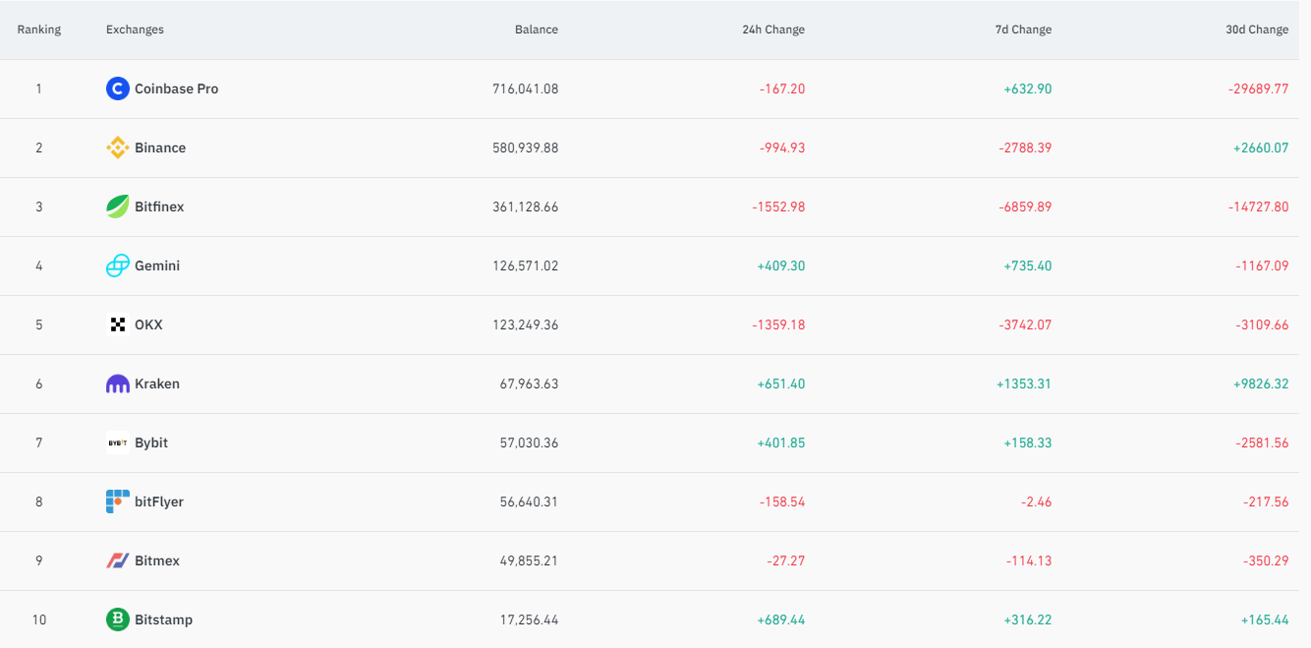Open the bitFlyer exchange name
The height and width of the screenshot is (648, 1311).
(x=159, y=501)
